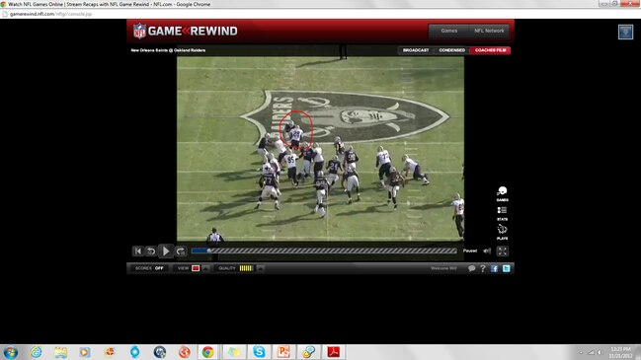Enter fullscreen video mode
This screenshot has height=360, width=641.
coord(503,252)
